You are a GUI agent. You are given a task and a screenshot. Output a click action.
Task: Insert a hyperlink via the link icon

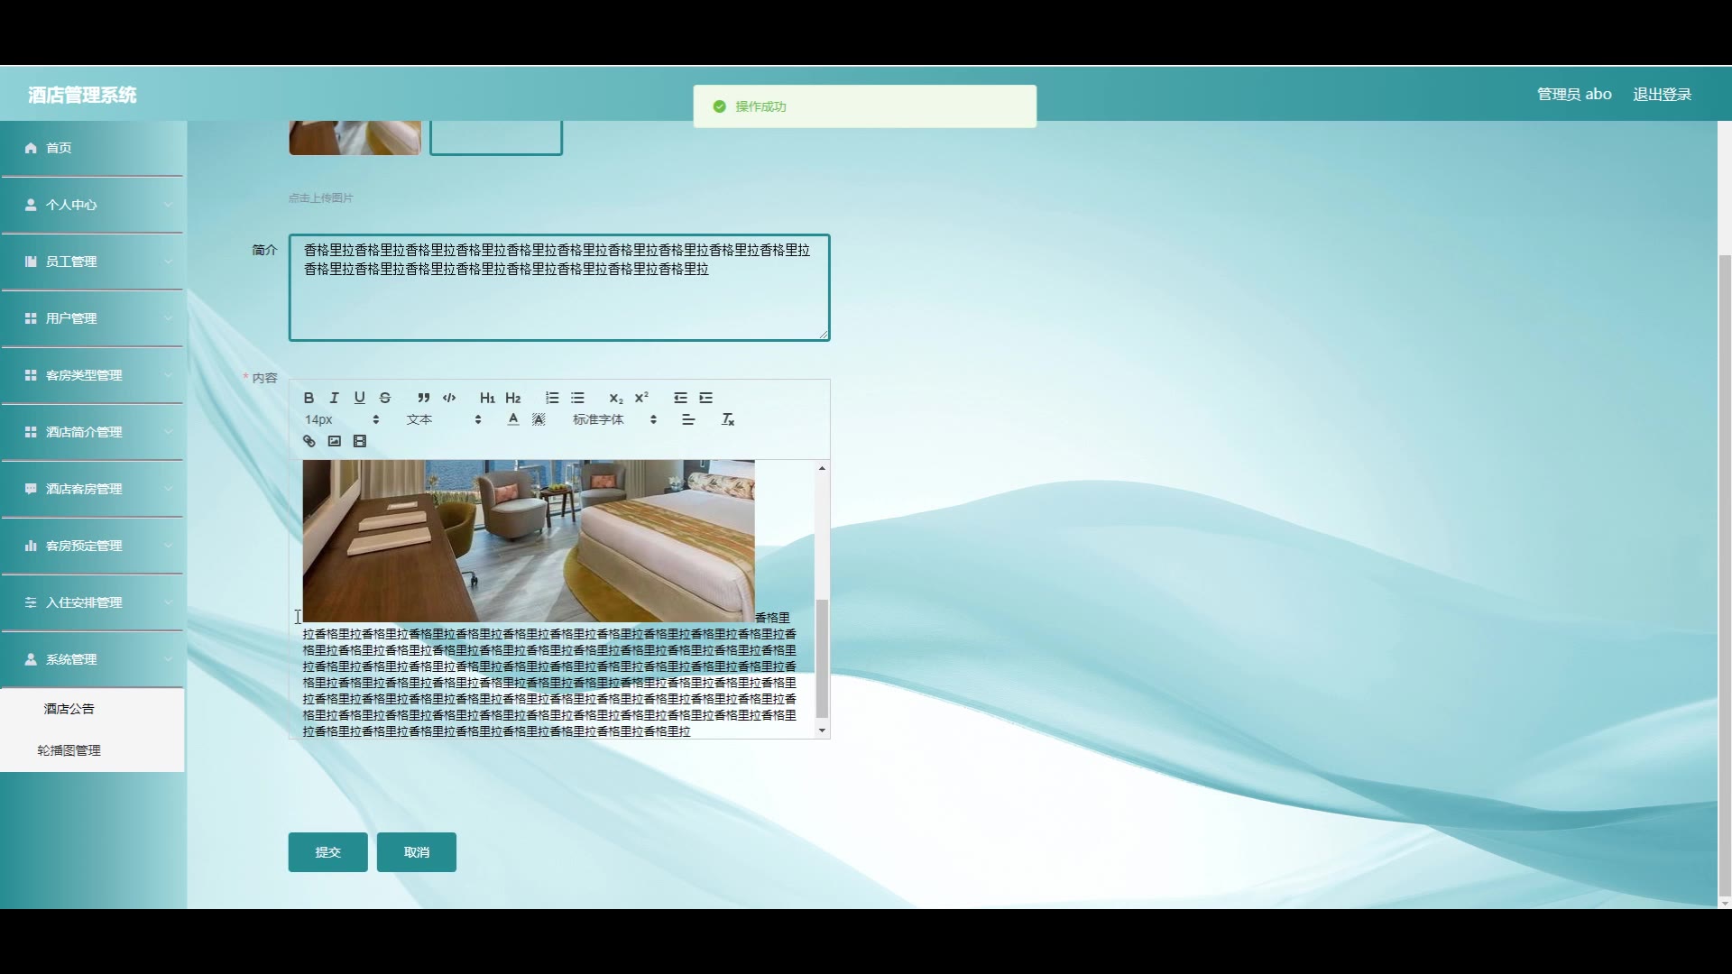click(309, 441)
